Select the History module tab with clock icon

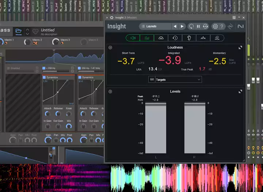[x=175, y=38]
